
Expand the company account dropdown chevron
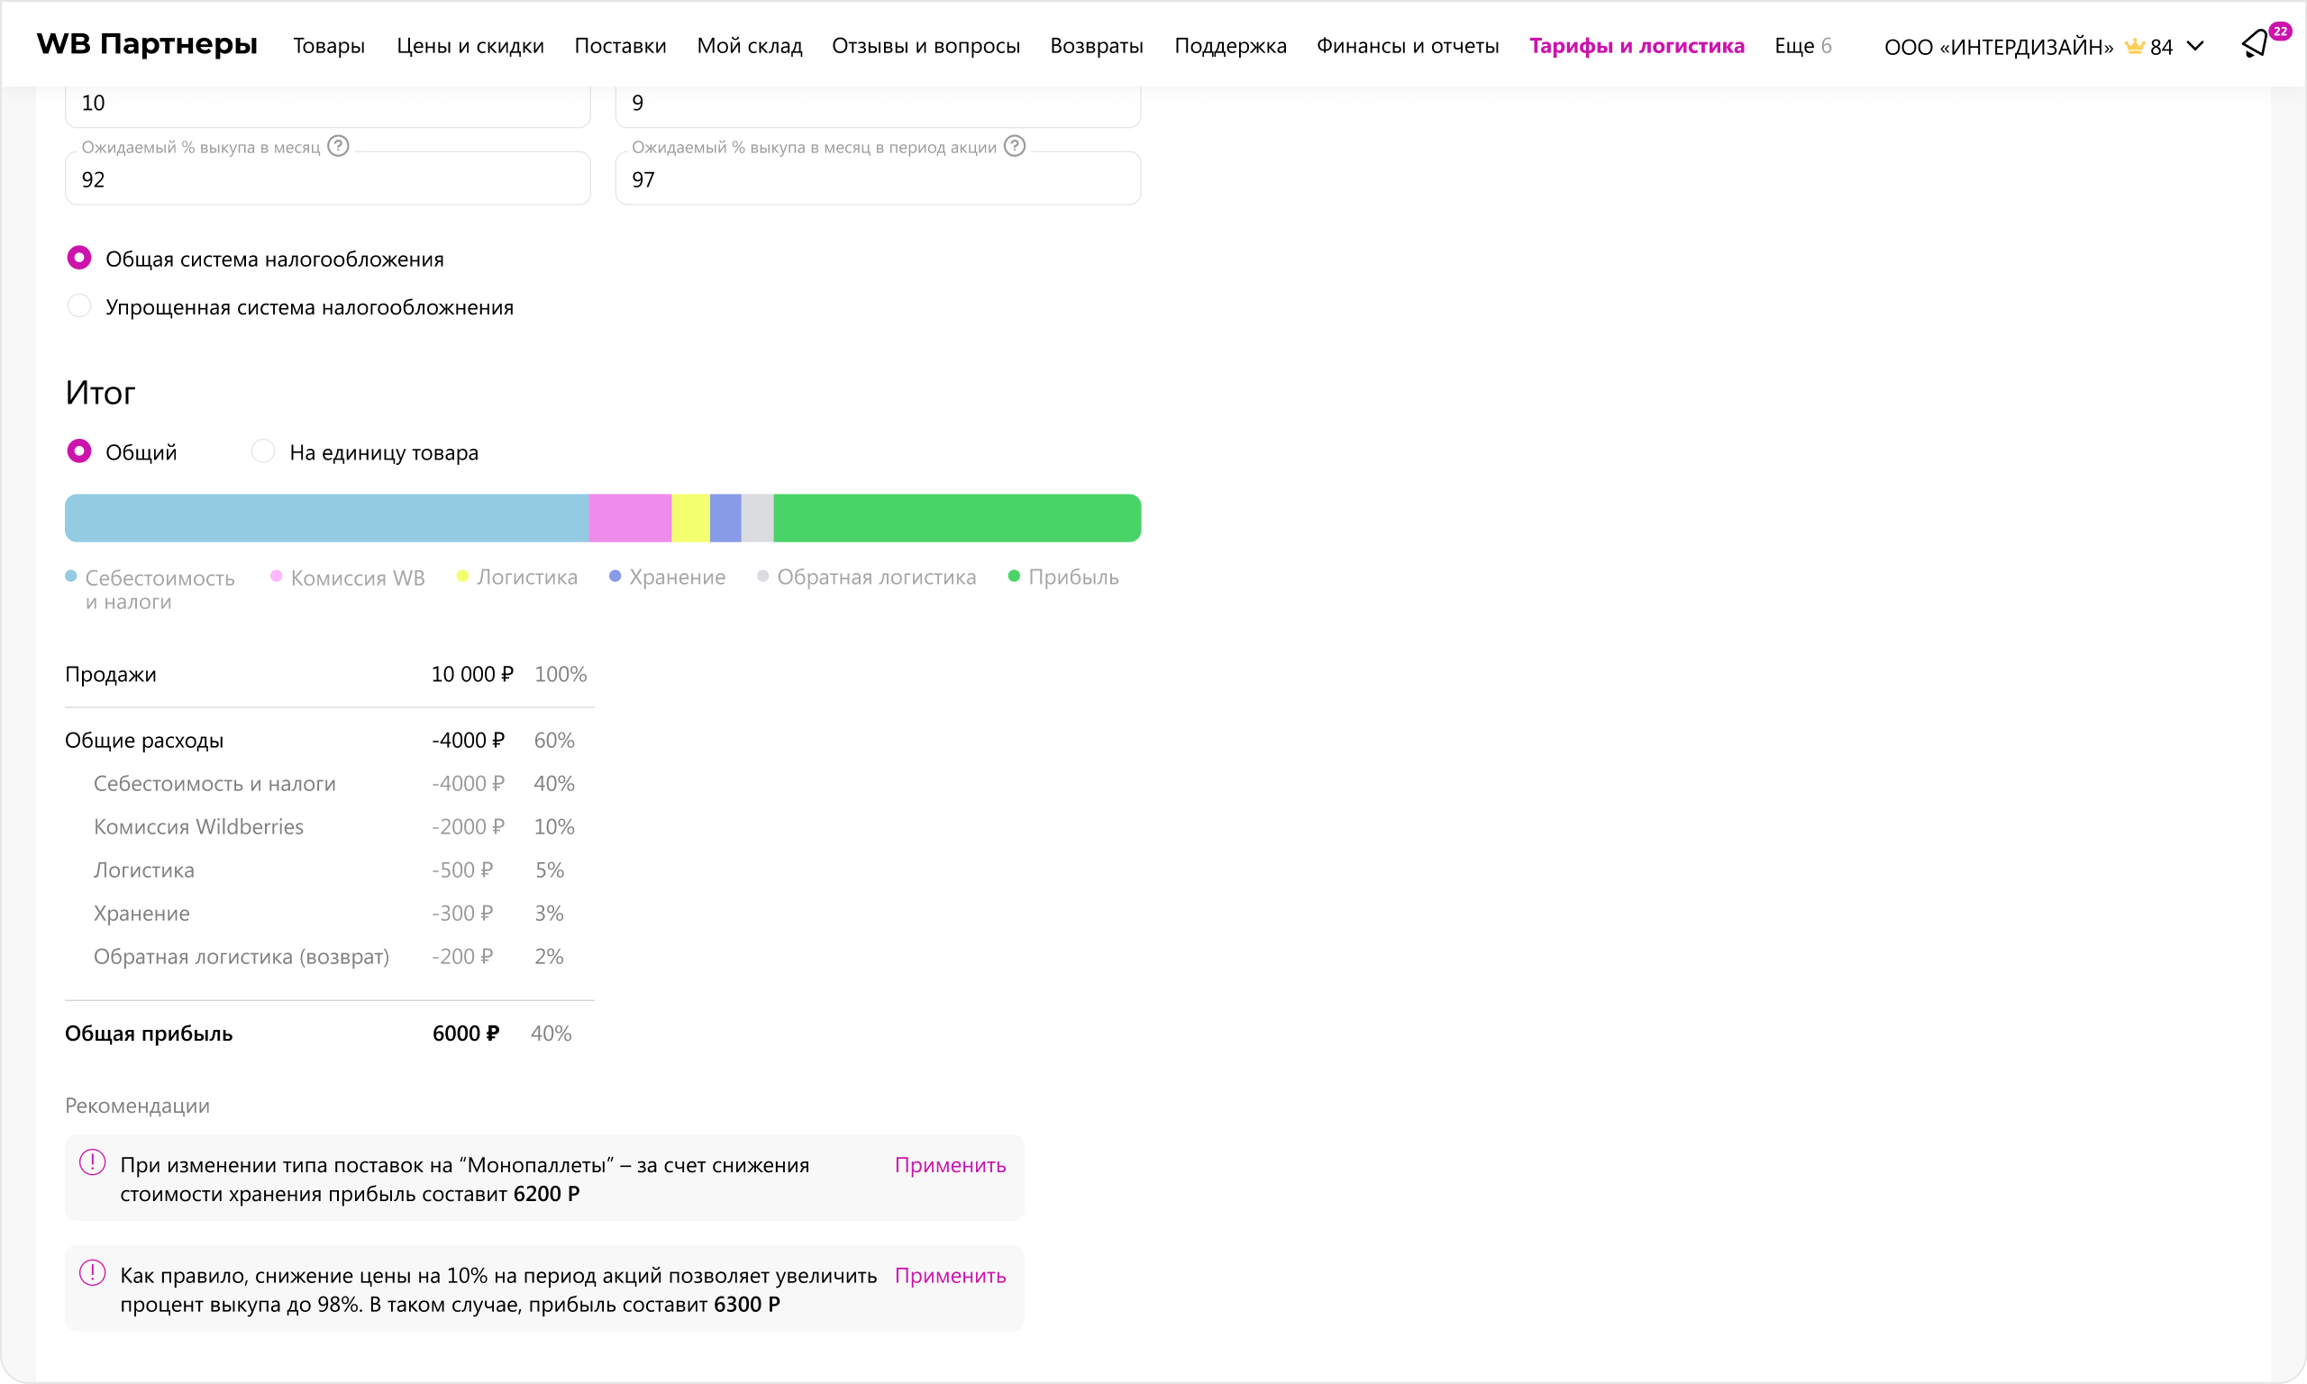tap(2195, 46)
